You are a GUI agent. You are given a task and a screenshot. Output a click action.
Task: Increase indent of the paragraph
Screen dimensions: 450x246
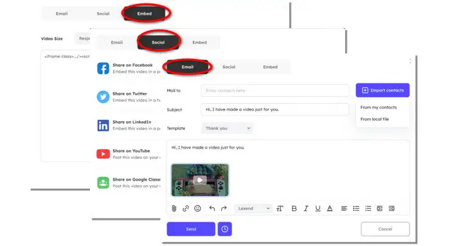[392, 209]
